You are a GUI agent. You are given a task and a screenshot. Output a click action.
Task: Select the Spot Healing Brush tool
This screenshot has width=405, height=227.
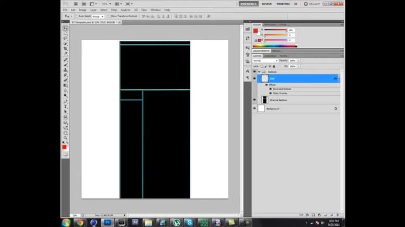coord(65,60)
